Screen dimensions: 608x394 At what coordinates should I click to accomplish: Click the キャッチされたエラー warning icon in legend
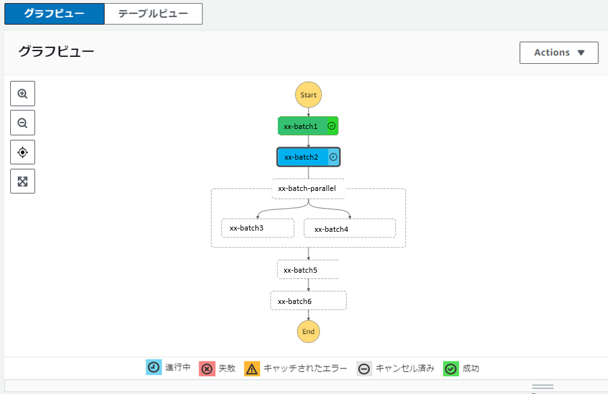tap(252, 368)
